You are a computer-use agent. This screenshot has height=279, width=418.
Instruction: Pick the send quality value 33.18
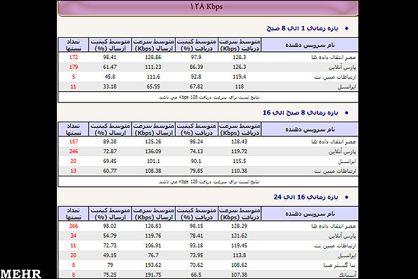(x=110, y=86)
